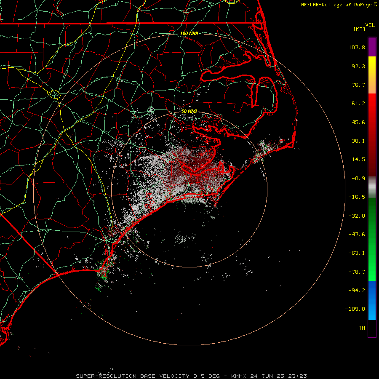The height and width of the screenshot is (379, 379).
Task: Select the 61.2 legend value
Action: pyautogui.click(x=358, y=104)
